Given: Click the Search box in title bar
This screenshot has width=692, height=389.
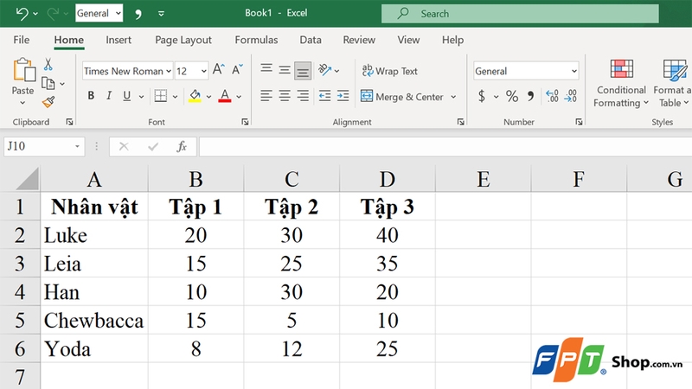Looking at the screenshot, I should 520,14.
